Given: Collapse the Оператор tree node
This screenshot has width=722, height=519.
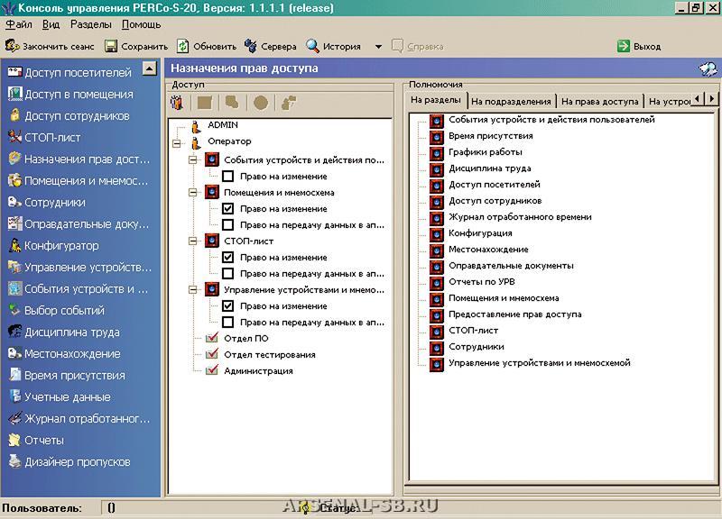Looking at the screenshot, I should point(177,142).
